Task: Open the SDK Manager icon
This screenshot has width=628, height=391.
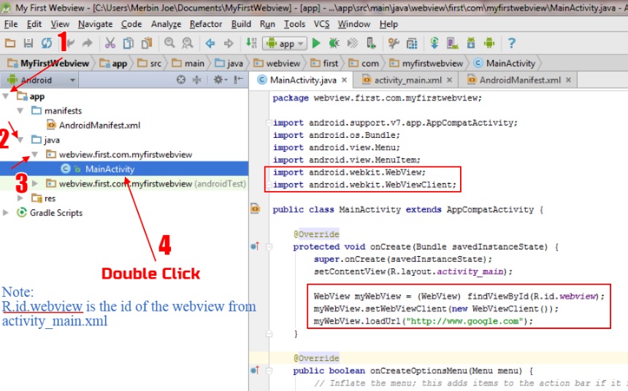Action: tap(471, 43)
